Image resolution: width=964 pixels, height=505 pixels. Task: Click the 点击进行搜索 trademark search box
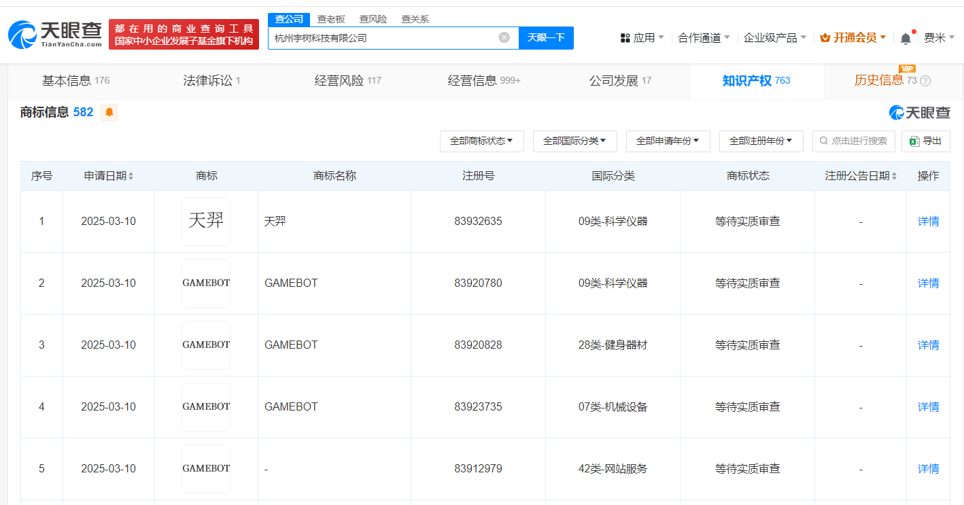coord(854,141)
